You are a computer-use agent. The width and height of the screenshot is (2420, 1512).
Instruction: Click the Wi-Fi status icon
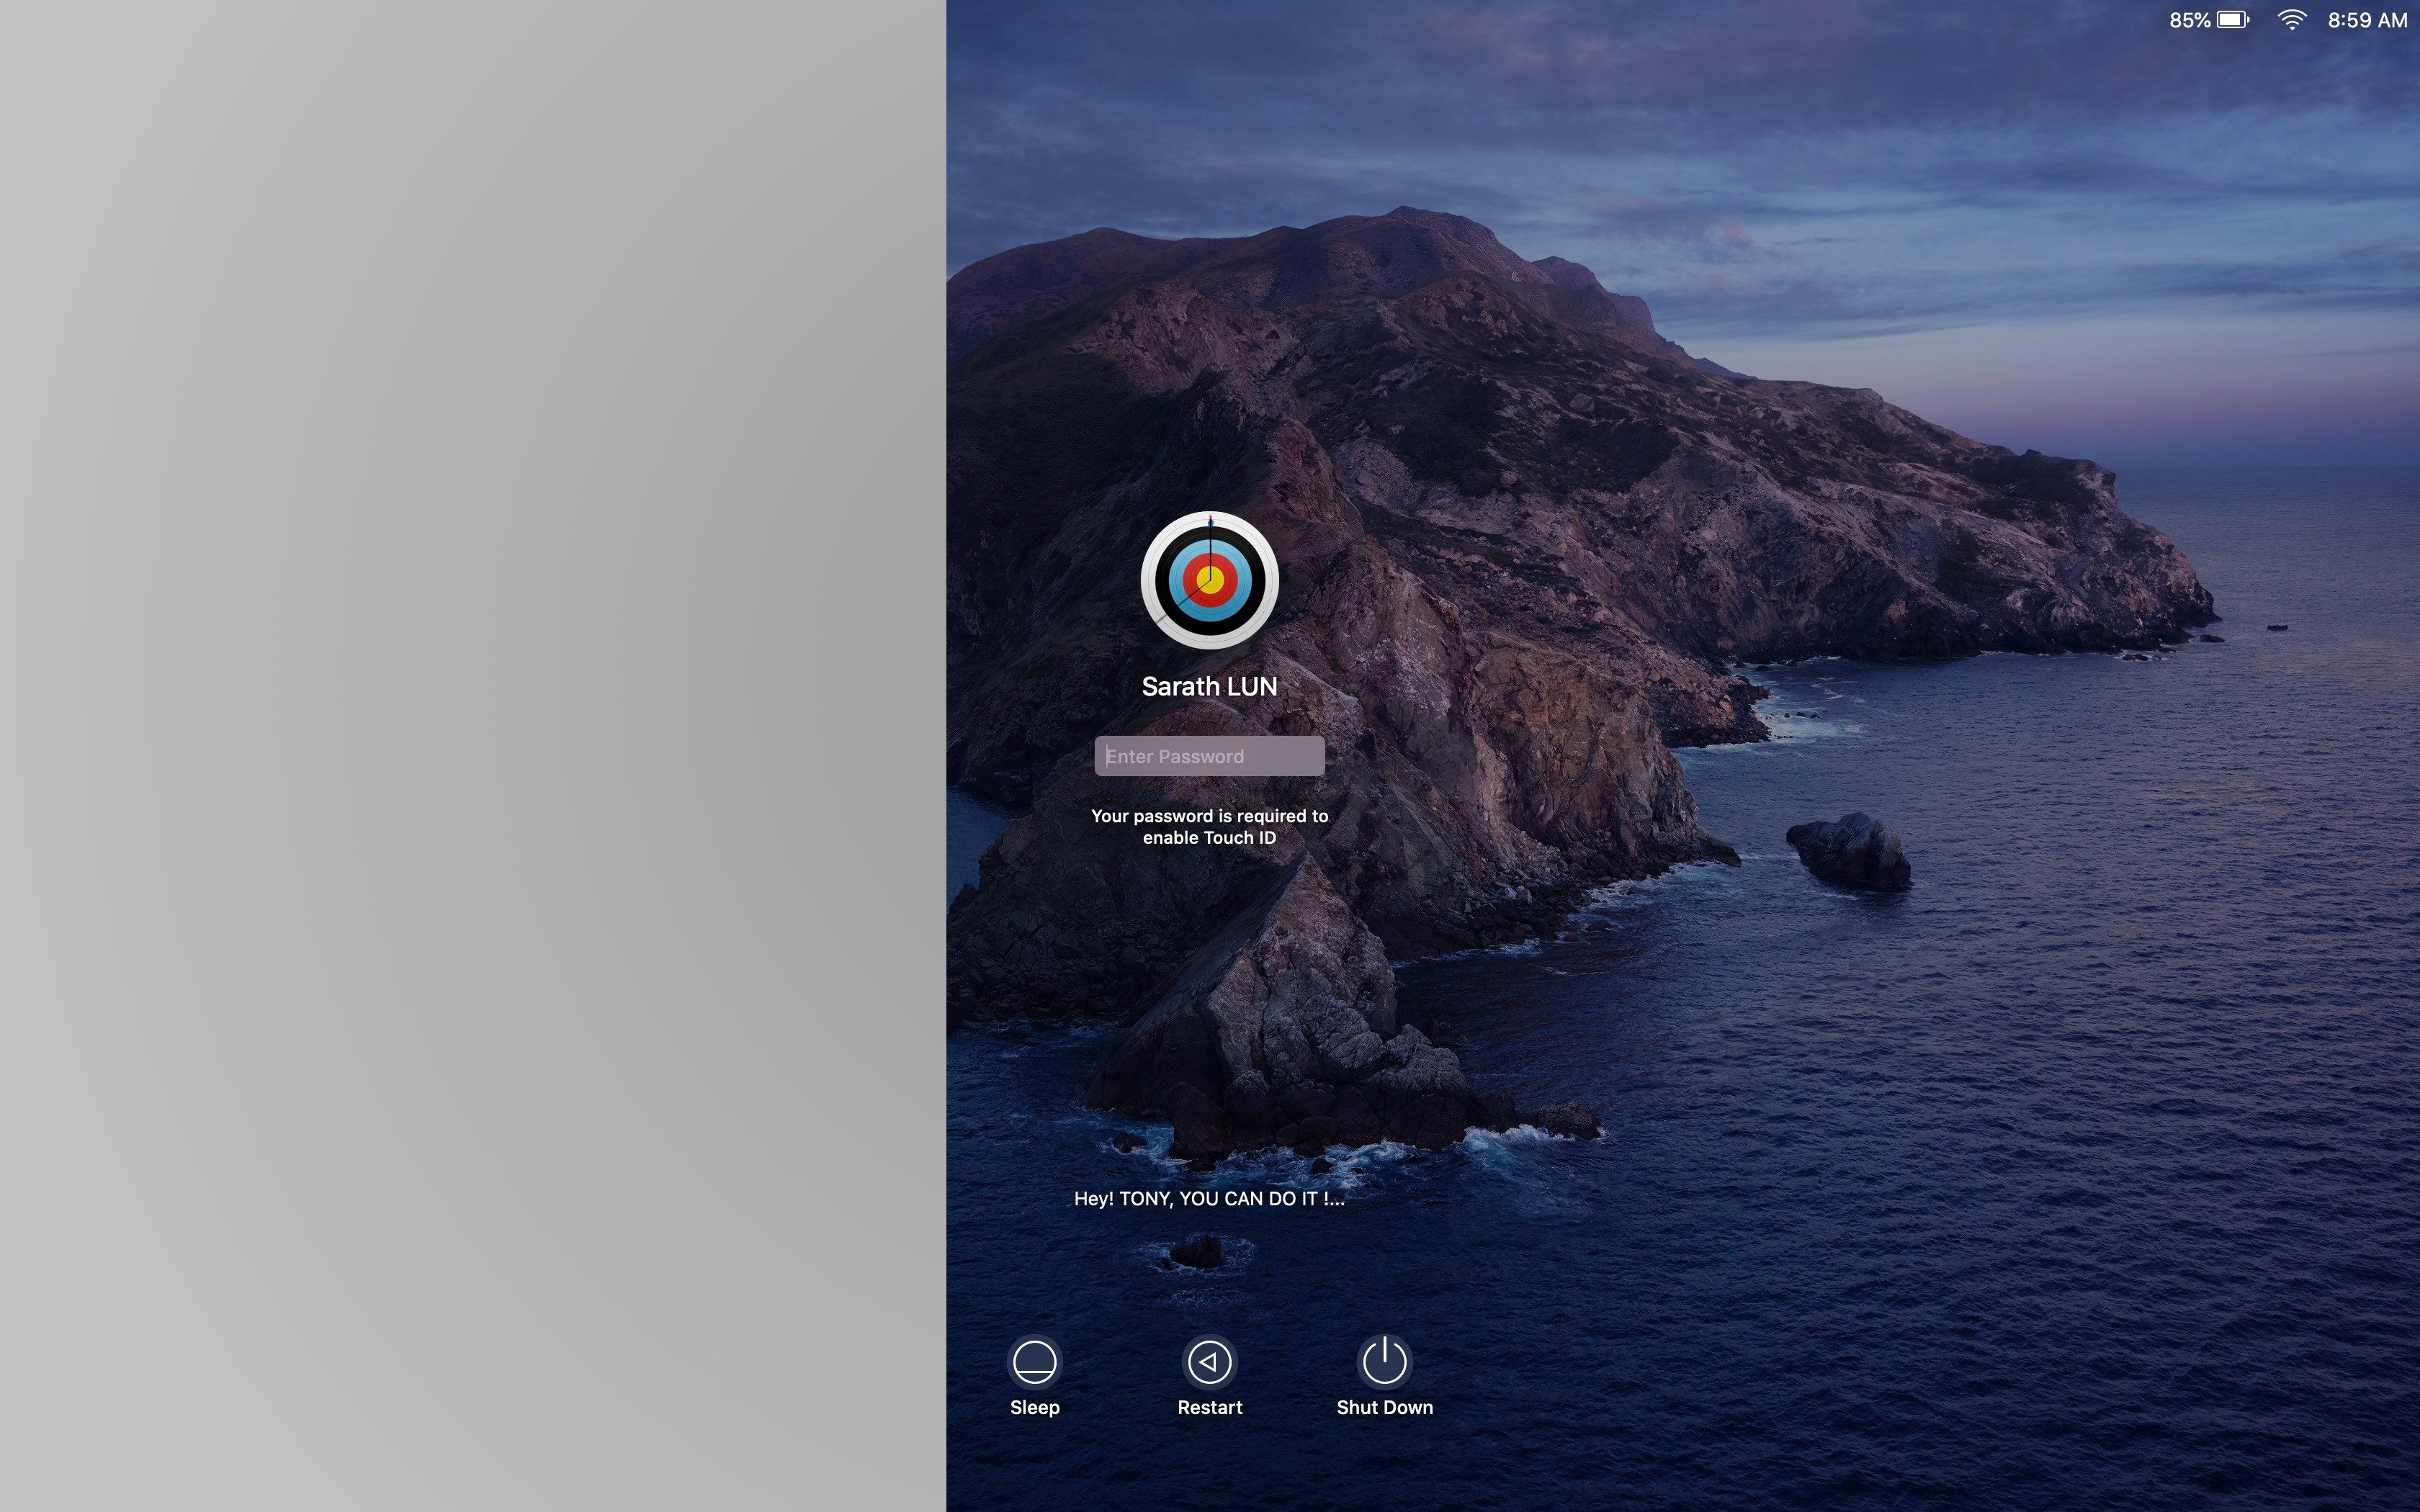click(x=2291, y=20)
